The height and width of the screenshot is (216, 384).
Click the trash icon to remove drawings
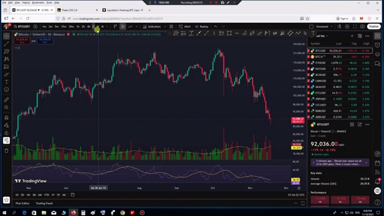click(x=6, y=151)
